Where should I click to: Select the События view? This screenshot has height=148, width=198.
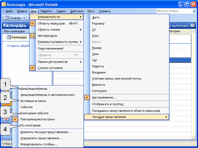pyautogui.click(x=48, y=107)
